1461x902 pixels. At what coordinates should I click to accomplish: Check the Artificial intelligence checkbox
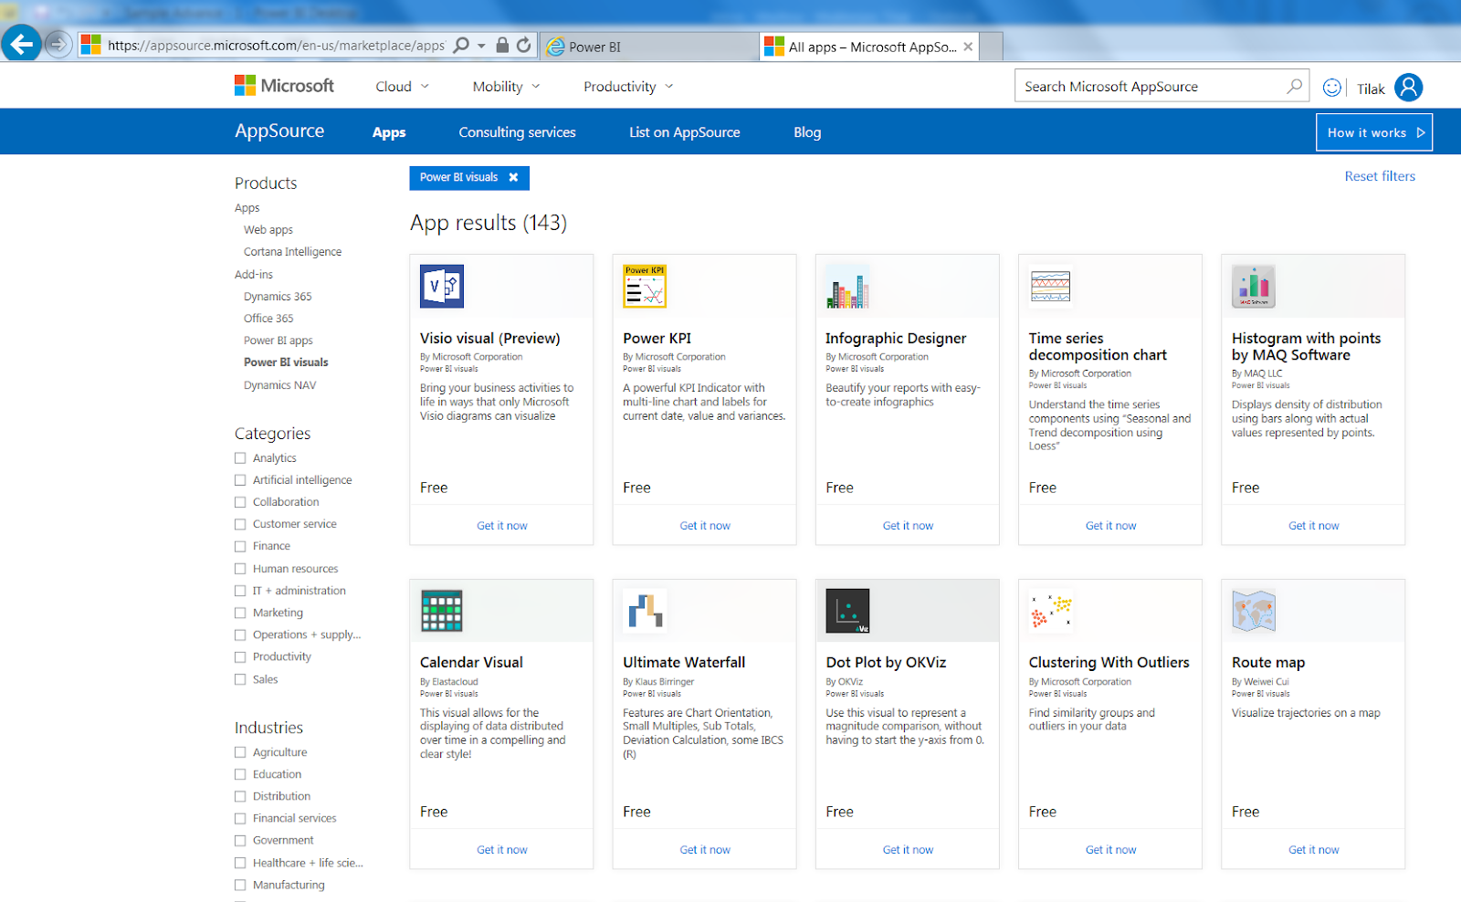click(240, 480)
